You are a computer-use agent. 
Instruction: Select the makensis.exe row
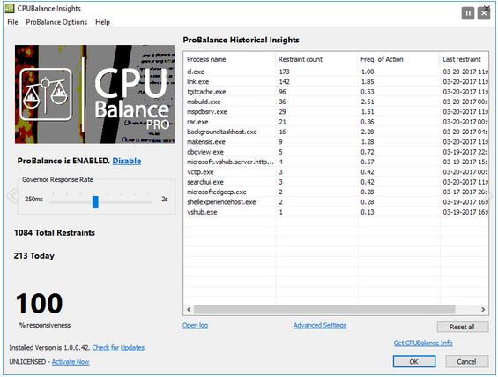tap(336, 142)
